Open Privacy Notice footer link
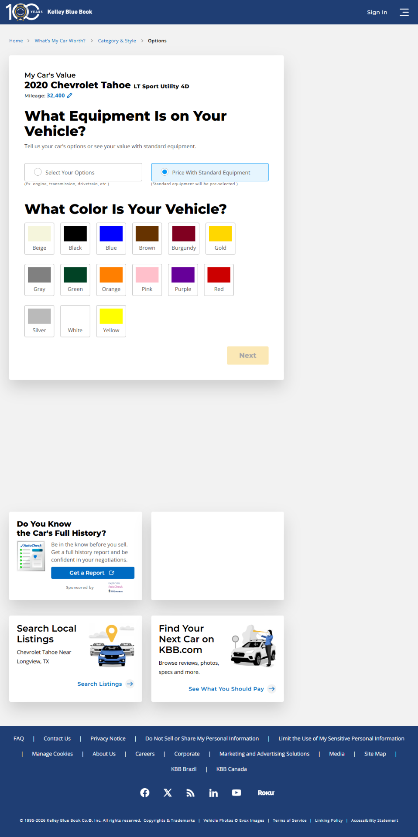This screenshot has height=837, width=418. click(108, 738)
